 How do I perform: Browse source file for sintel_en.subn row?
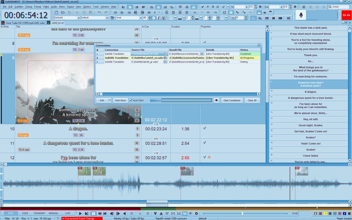[x=165, y=54]
